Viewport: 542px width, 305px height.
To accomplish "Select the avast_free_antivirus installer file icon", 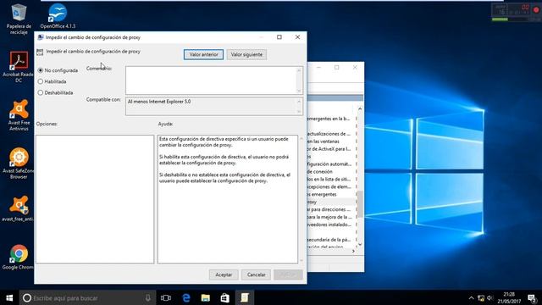I will click(19, 208).
